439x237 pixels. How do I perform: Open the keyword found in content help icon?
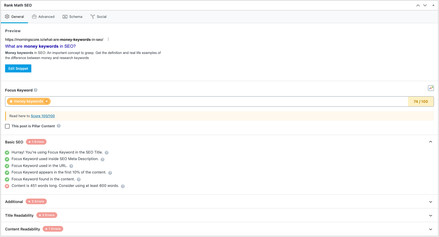click(x=79, y=179)
